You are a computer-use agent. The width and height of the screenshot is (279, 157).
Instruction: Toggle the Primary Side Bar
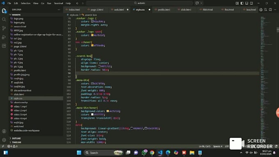tap(242, 3)
